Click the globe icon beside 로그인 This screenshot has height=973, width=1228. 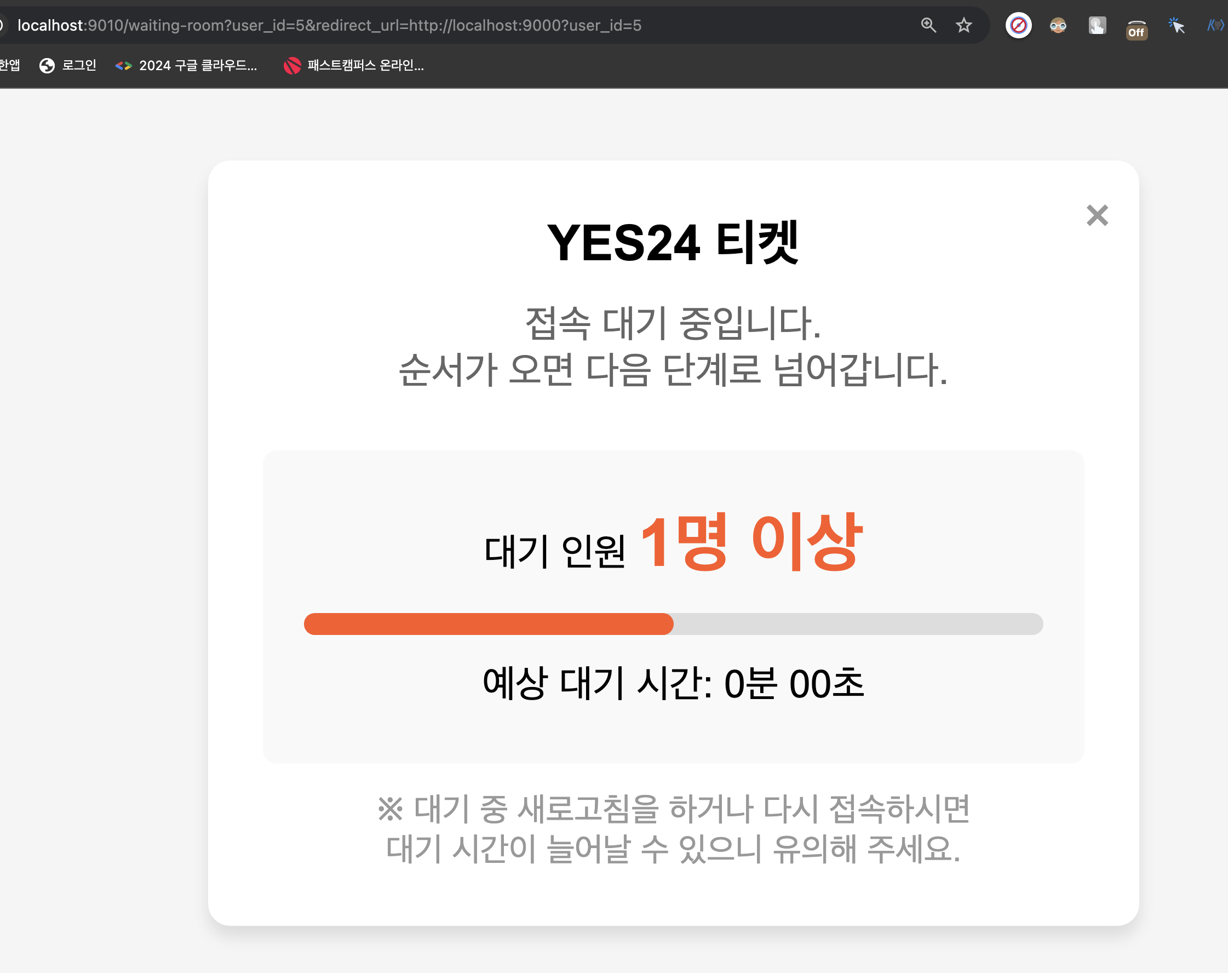tap(47, 66)
